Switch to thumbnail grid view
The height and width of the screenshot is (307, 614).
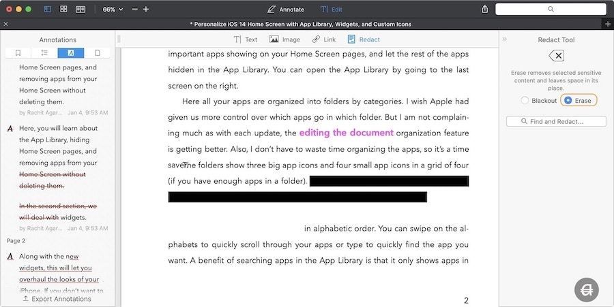[63, 10]
